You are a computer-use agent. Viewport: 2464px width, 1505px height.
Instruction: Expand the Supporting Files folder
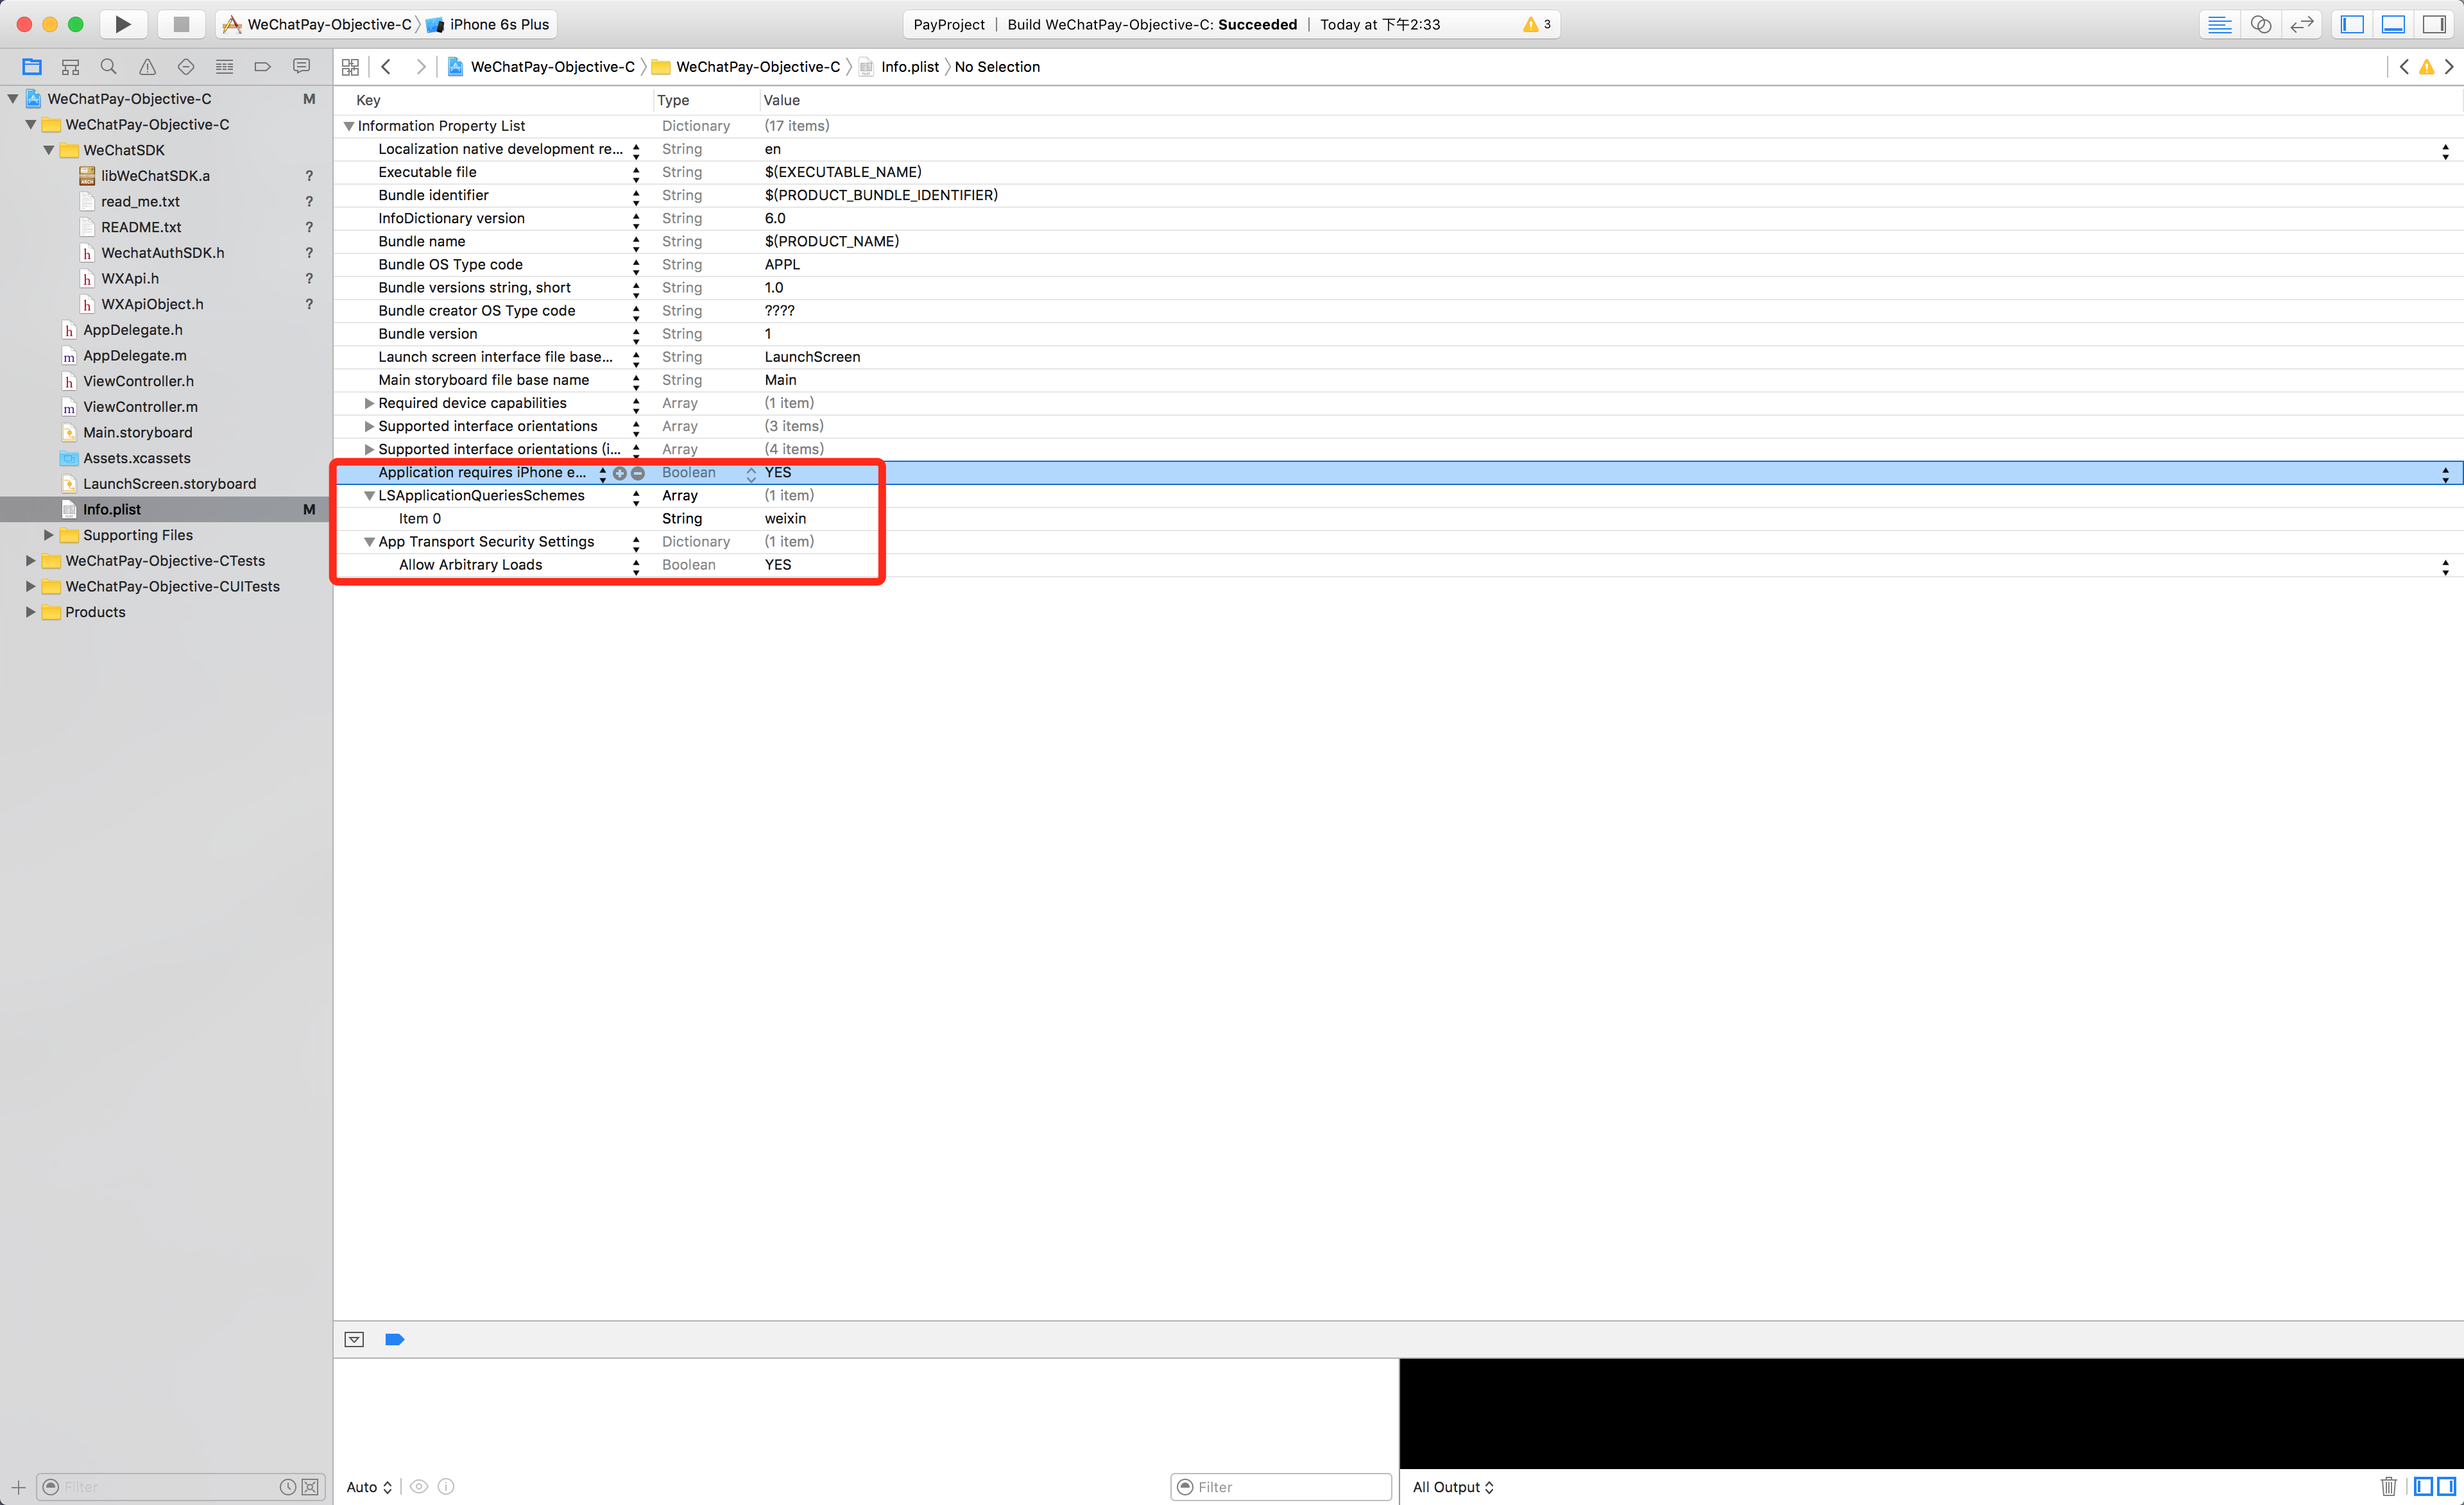[x=48, y=535]
